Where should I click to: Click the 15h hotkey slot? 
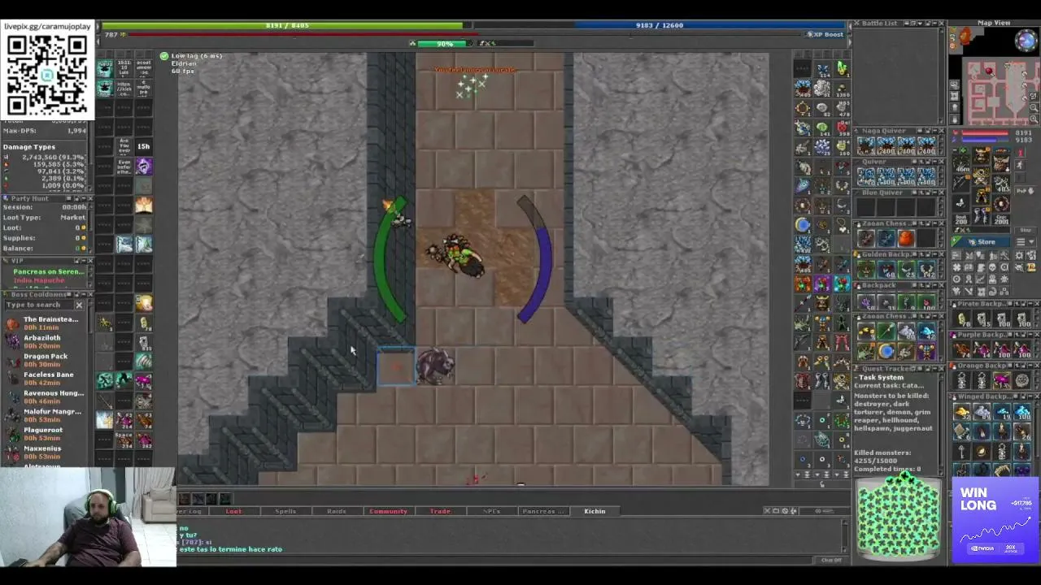tap(143, 147)
